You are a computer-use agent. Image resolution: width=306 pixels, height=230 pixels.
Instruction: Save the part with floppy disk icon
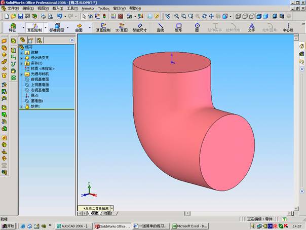[20, 16]
